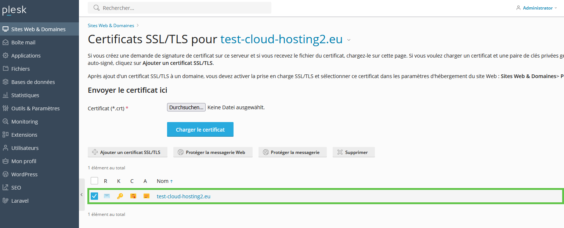Click the certificate icon under column C
Image resolution: width=564 pixels, height=228 pixels.
[x=133, y=196]
